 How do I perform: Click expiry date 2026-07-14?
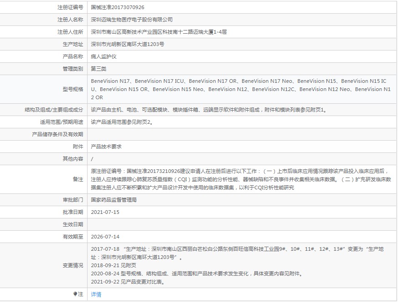tap(105, 237)
